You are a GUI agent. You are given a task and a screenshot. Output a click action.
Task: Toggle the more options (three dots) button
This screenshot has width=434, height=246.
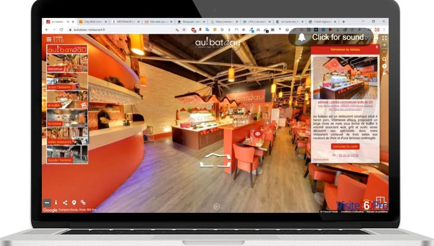coord(47,203)
